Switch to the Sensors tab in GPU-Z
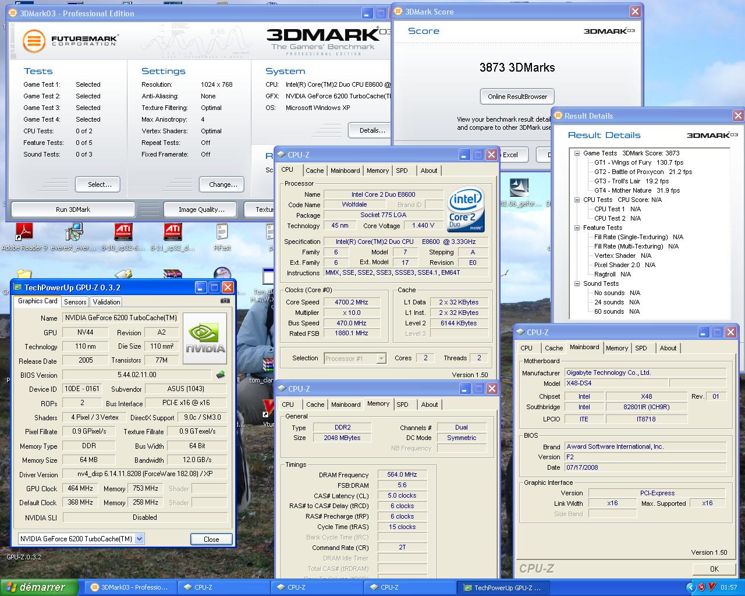 (x=75, y=302)
